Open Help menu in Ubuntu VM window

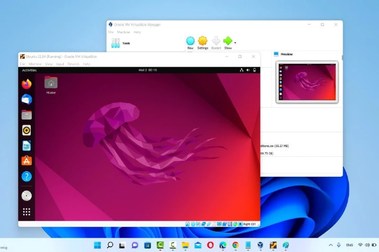[87, 64]
